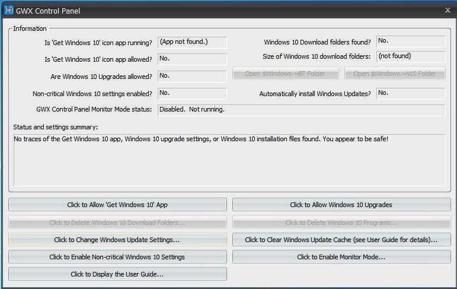
Task: Click "Is 'Get Windows 10' icon app running?" label
Action: pos(98,43)
